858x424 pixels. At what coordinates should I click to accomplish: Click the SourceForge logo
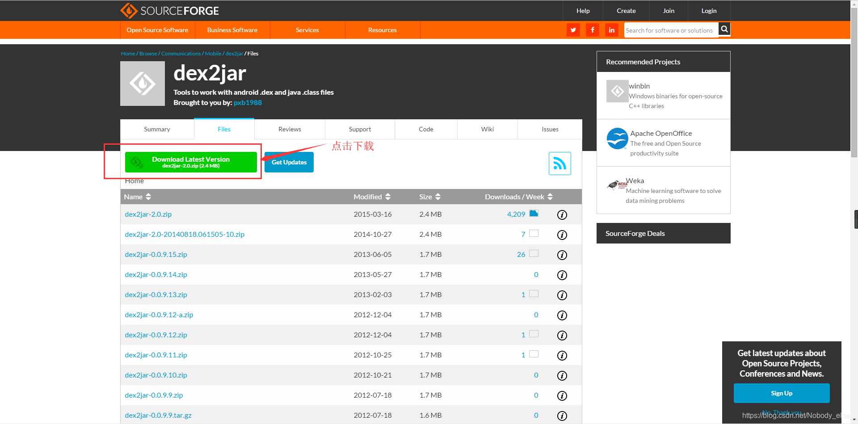(169, 11)
